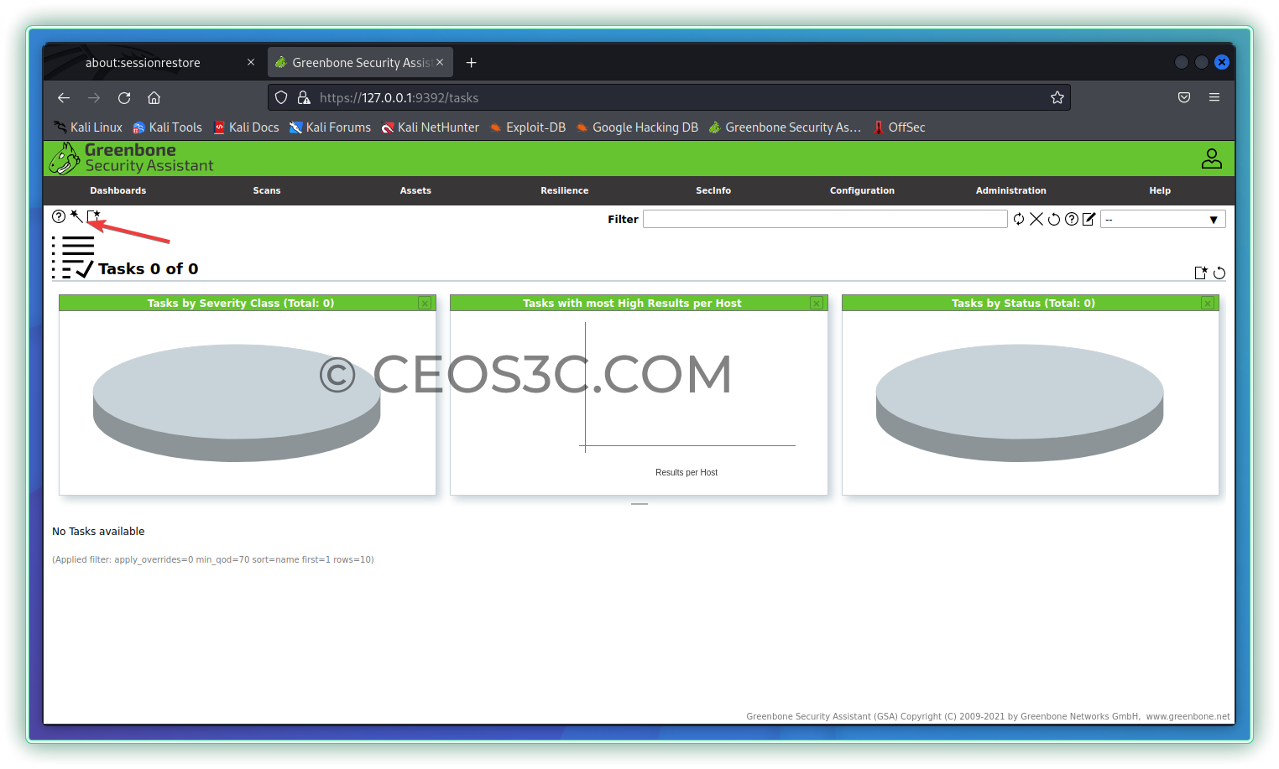Save page to Pocket

point(1184,98)
